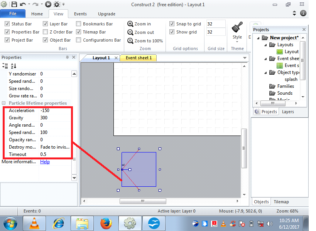Open the File menu button

[12, 13]
